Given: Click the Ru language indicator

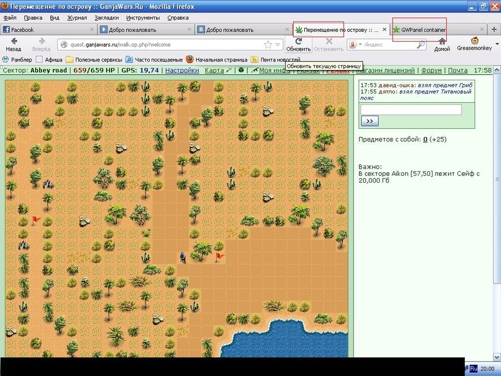Looking at the screenshot, I should point(473,368).
